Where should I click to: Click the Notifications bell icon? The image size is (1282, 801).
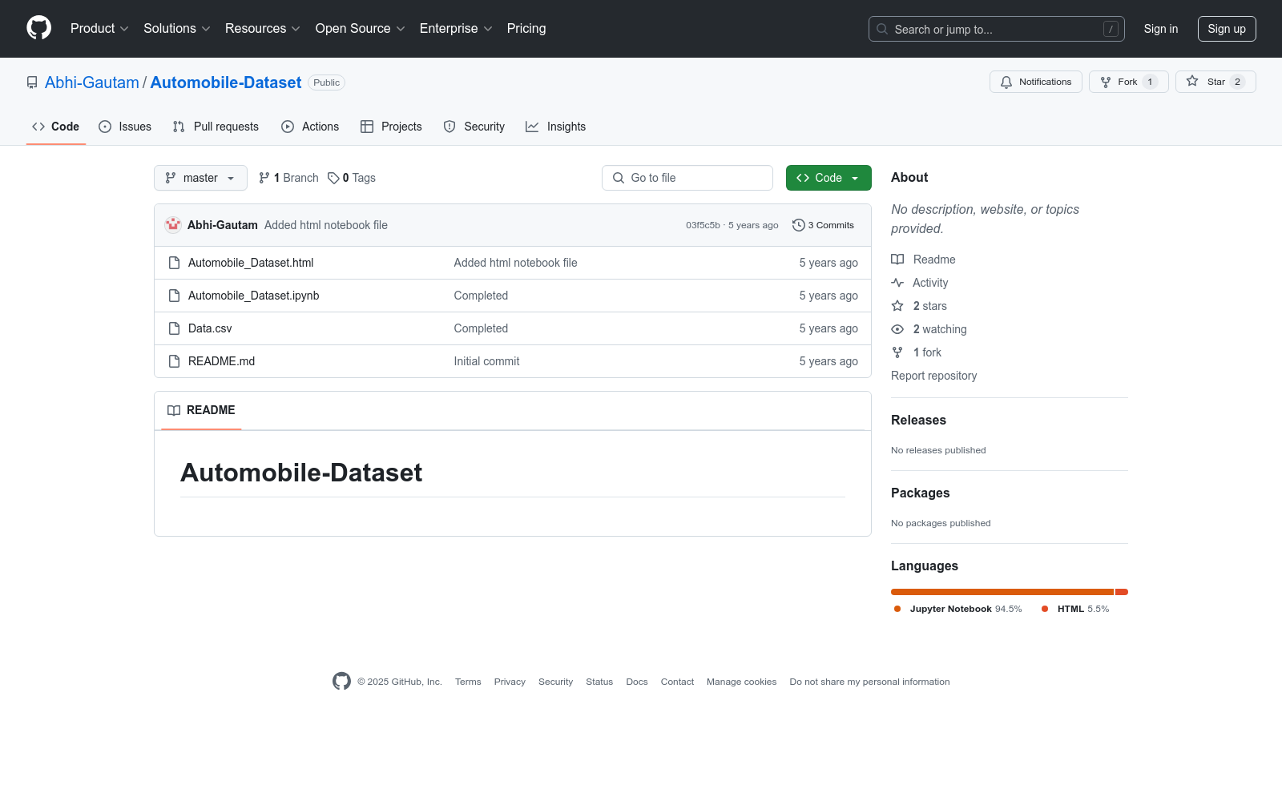click(1006, 82)
